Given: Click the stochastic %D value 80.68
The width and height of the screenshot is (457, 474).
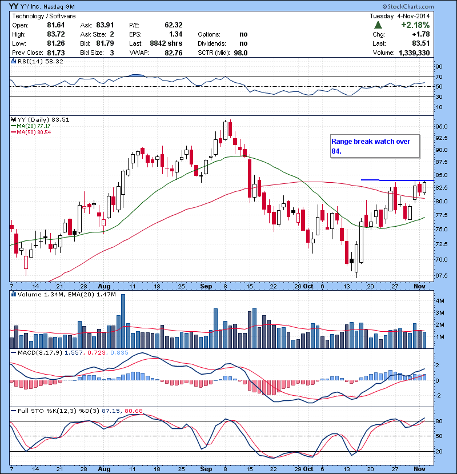Looking at the screenshot, I should 133,411.
